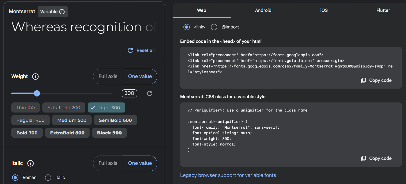
Task: Click copy icon for embed code block
Action: point(363,80)
